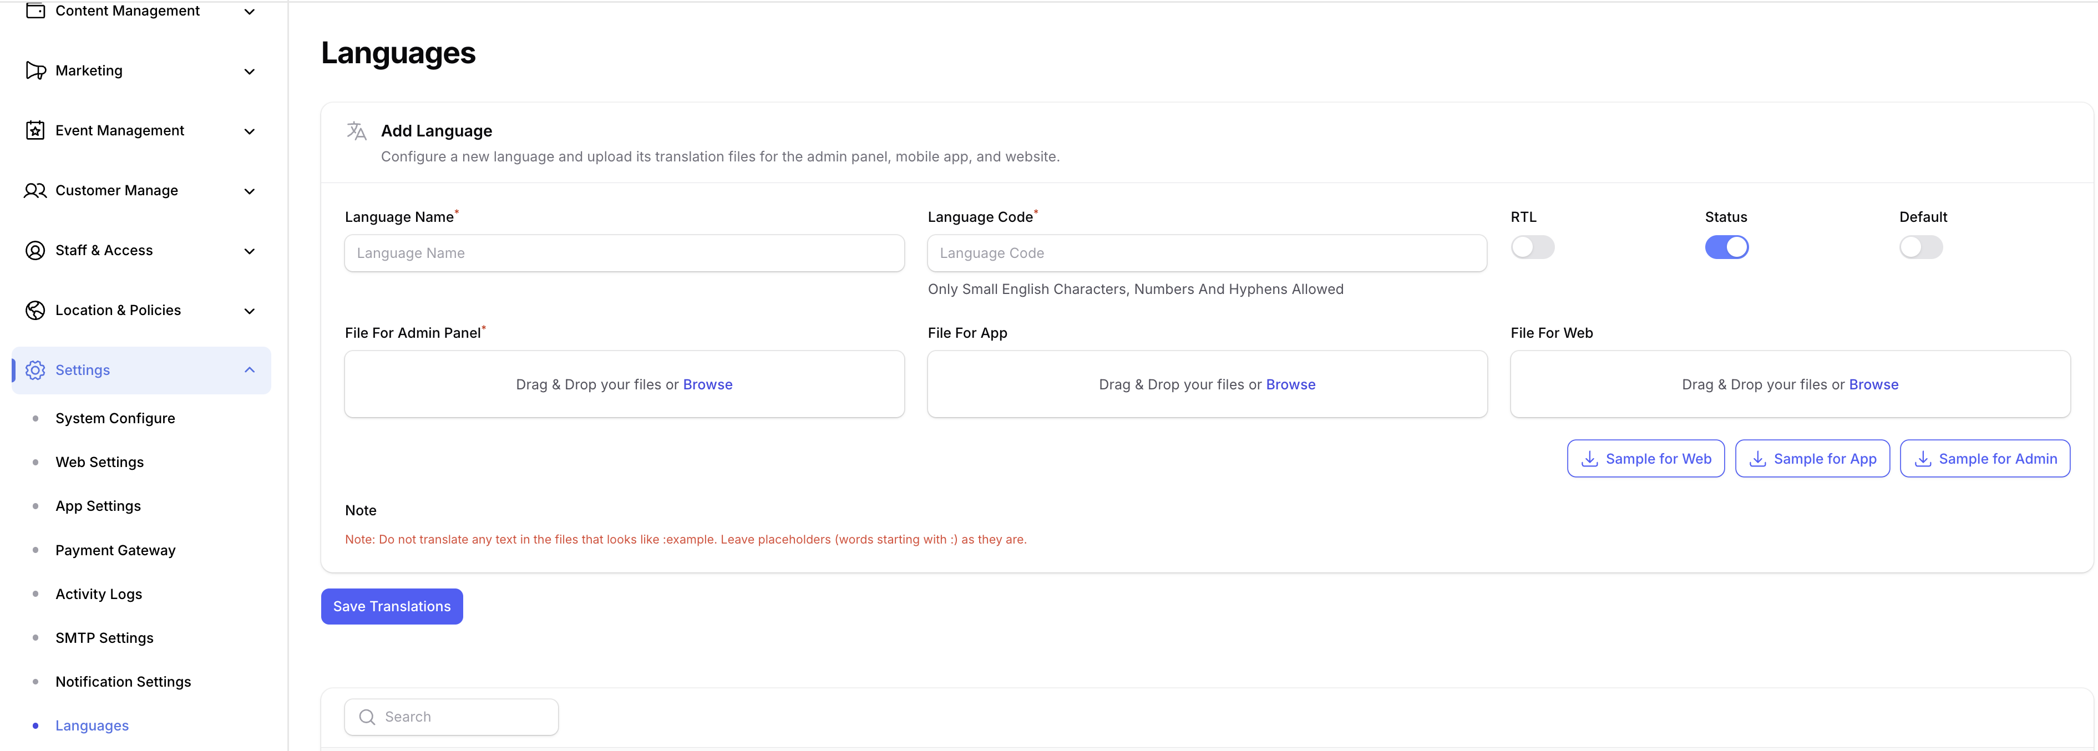Download the Sample for Web file
This screenshot has height=751, width=2098.
1645,459
